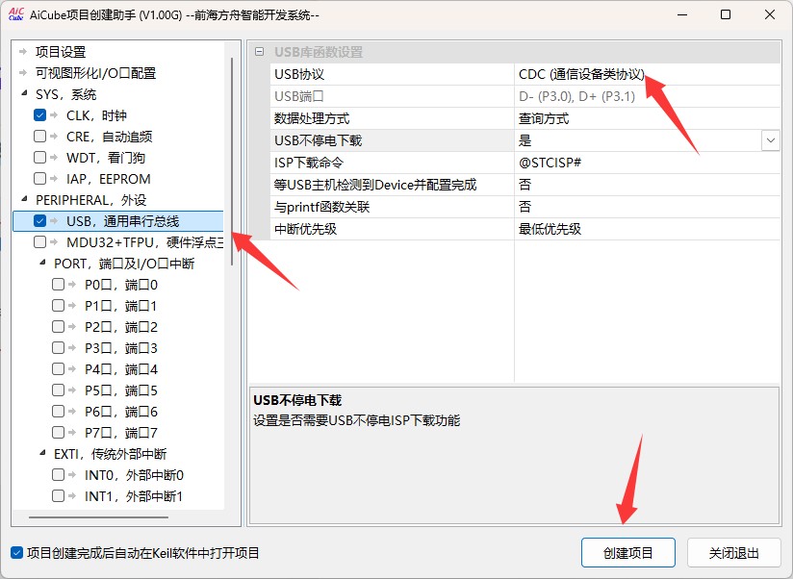Select the WDT 看门狗 tree item label

pyautogui.click(x=106, y=158)
